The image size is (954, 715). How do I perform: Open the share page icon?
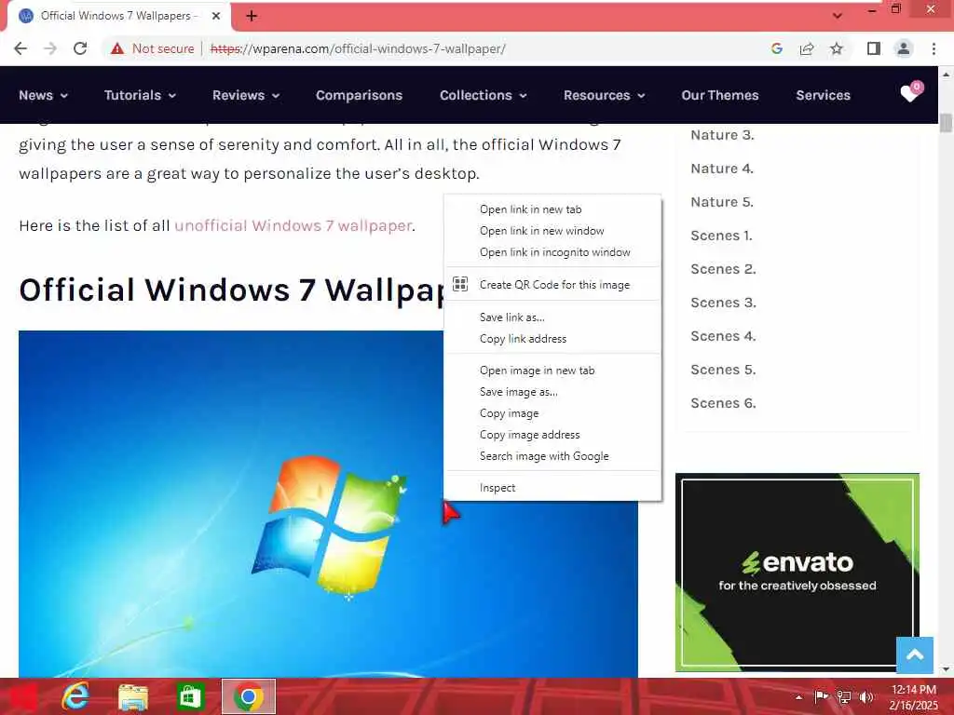(807, 48)
